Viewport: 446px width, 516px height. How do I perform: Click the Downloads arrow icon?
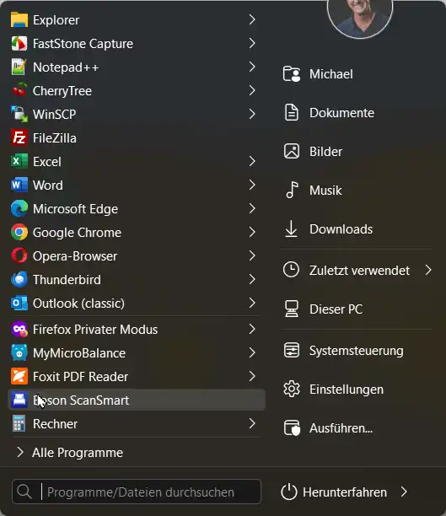coord(292,228)
